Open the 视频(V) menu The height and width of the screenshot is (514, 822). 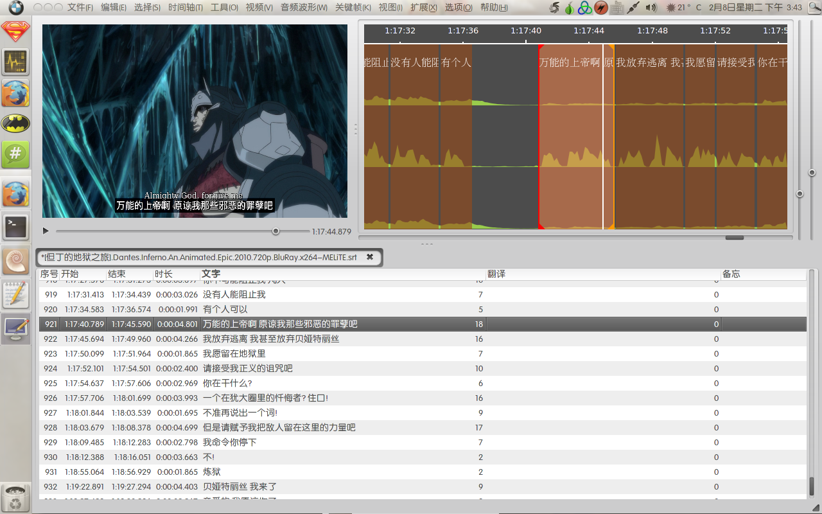[x=259, y=8]
